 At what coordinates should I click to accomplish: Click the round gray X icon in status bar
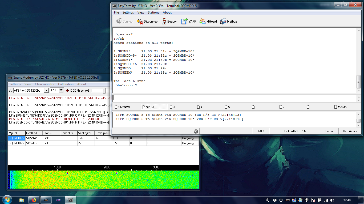pyautogui.click(x=196, y=131)
